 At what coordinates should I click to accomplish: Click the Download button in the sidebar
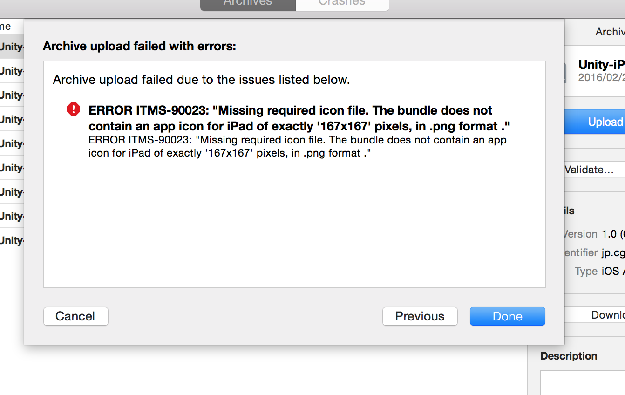point(595,315)
